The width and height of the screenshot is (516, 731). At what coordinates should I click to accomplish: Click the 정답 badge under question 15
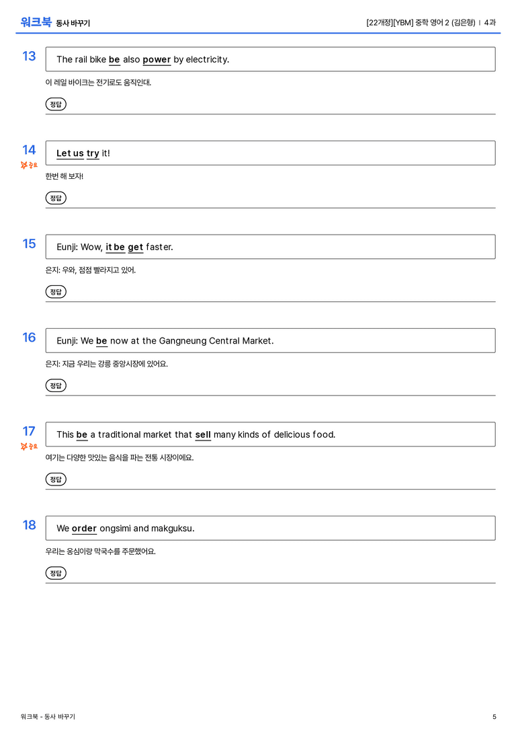(56, 291)
